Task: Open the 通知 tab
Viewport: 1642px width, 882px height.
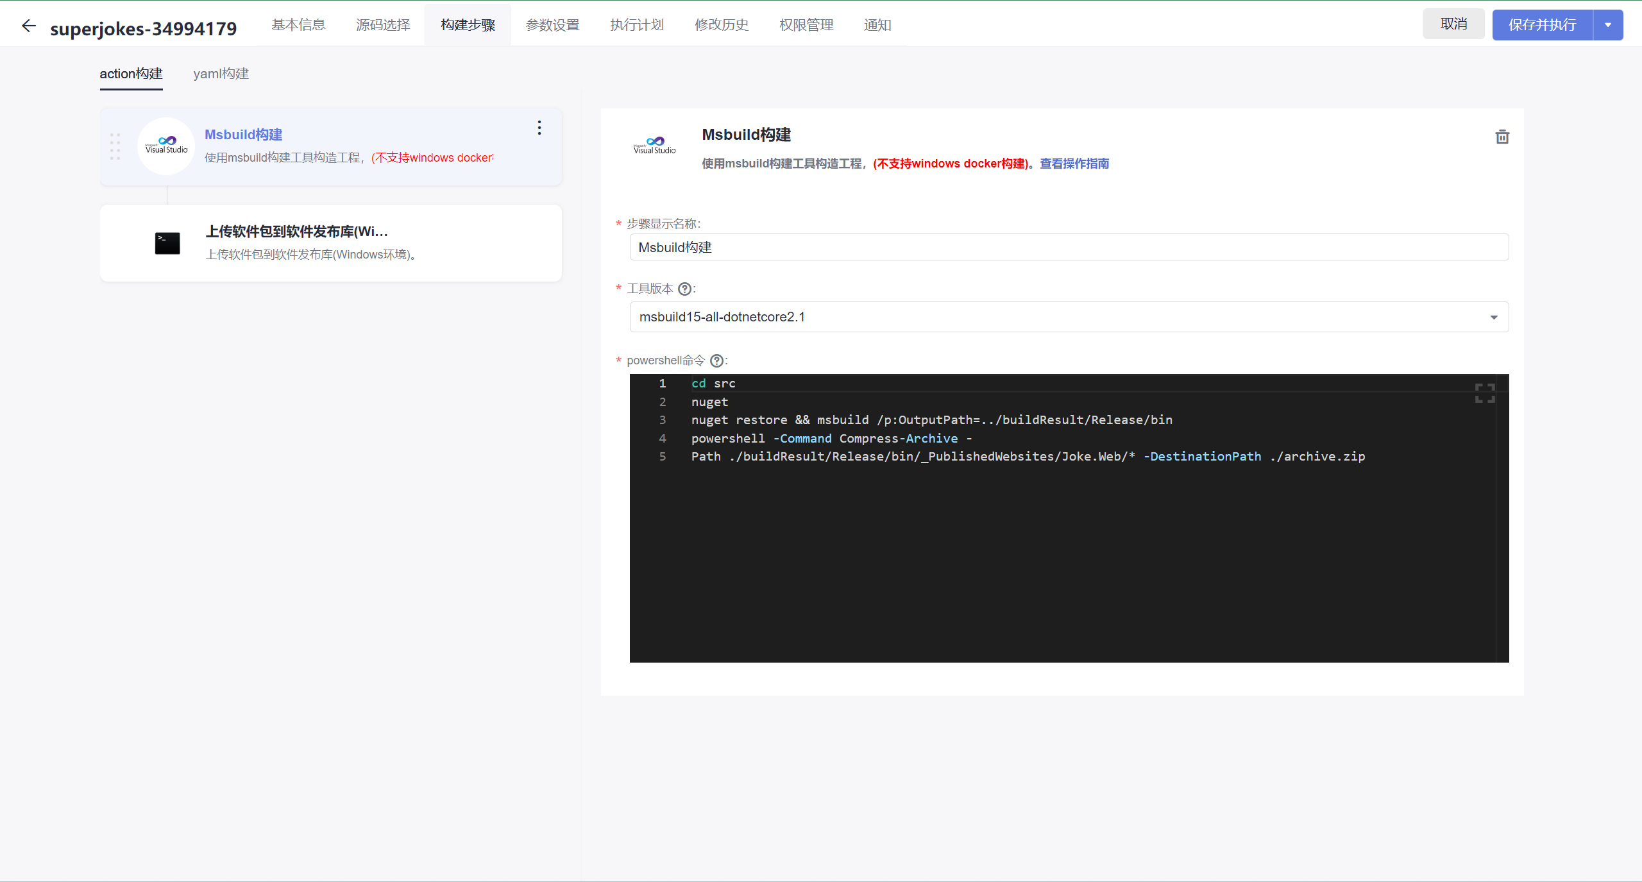Action: click(x=877, y=25)
